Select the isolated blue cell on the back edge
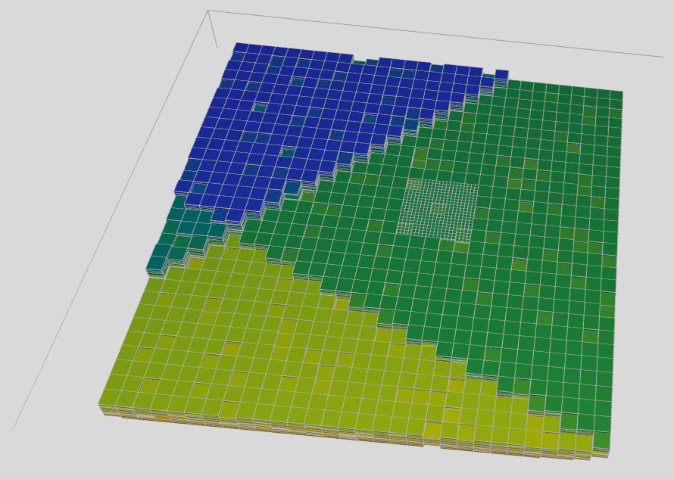674x479 pixels. click(x=501, y=74)
